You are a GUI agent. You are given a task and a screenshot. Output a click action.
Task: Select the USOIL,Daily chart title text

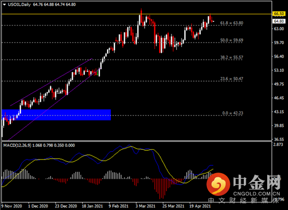(x=19, y=4)
